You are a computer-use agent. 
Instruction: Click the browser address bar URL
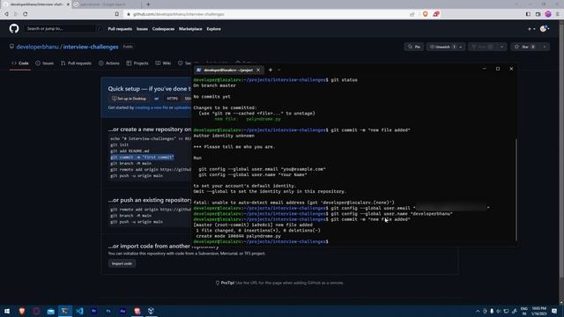click(178, 14)
